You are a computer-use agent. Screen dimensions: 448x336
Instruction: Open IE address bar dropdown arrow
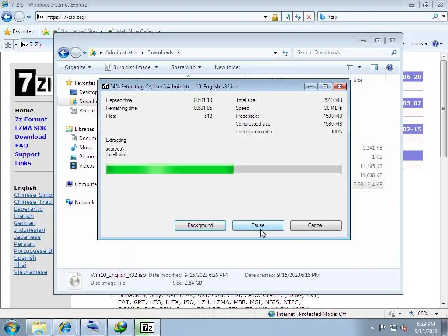266,17
